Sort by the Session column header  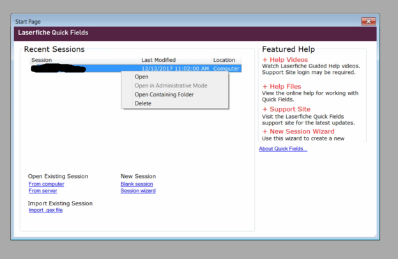click(x=84, y=60)
